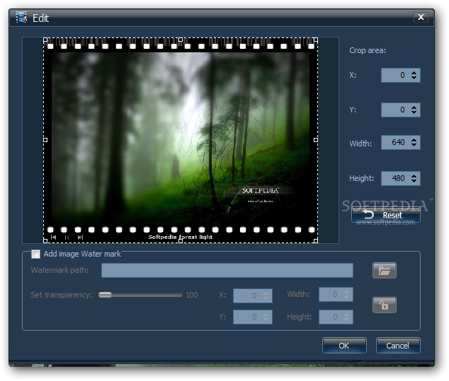This screenshot has width=449, height=381.
Task: Decrease the watermark Y value
Action: [266, 320]
